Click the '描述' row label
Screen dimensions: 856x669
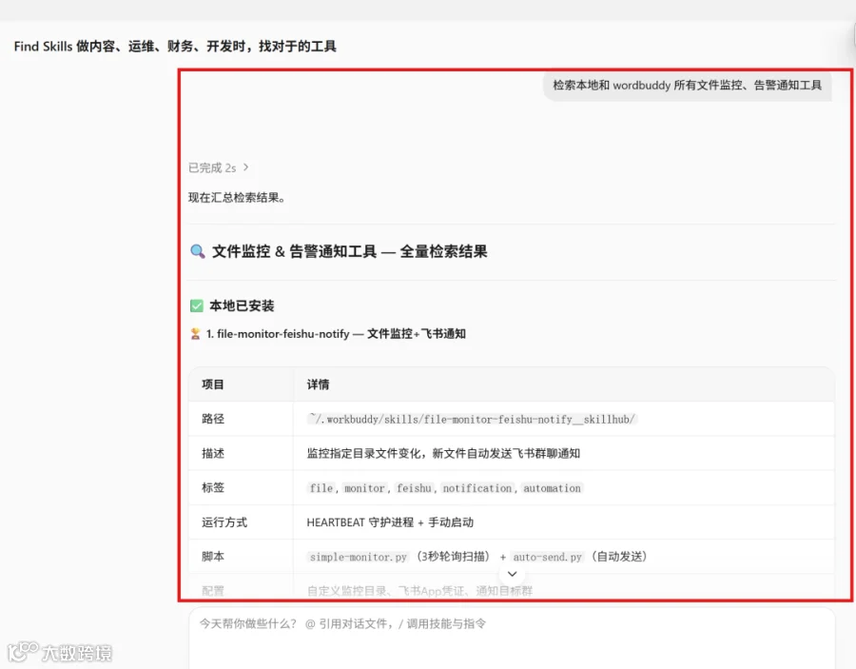pyautogui.click(x=213, y=453)
